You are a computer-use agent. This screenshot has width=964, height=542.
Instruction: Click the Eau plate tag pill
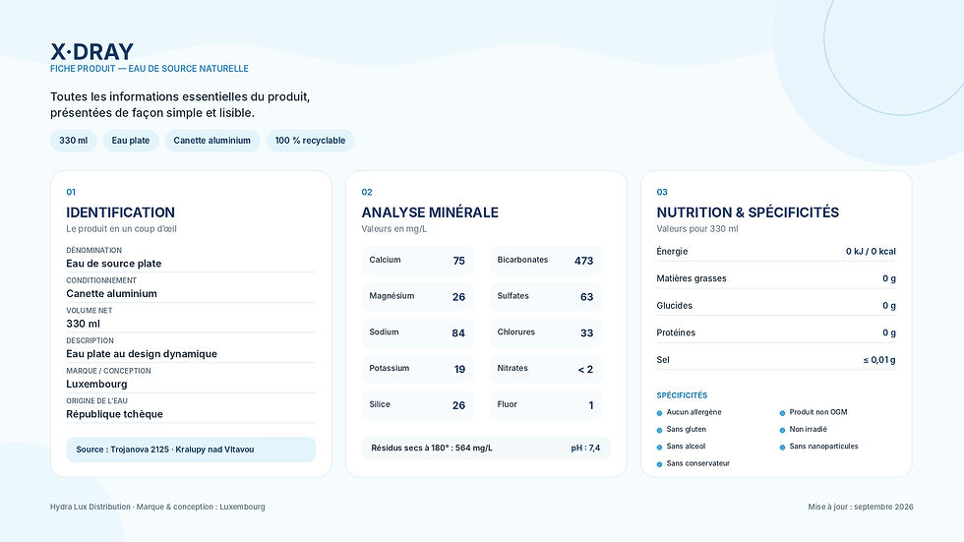pos(130,141)
